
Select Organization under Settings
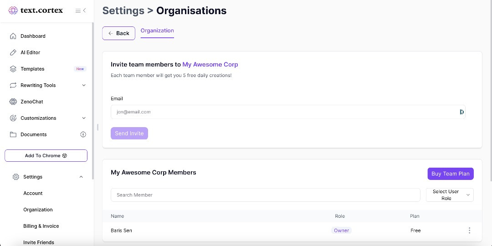pos(38,210)
